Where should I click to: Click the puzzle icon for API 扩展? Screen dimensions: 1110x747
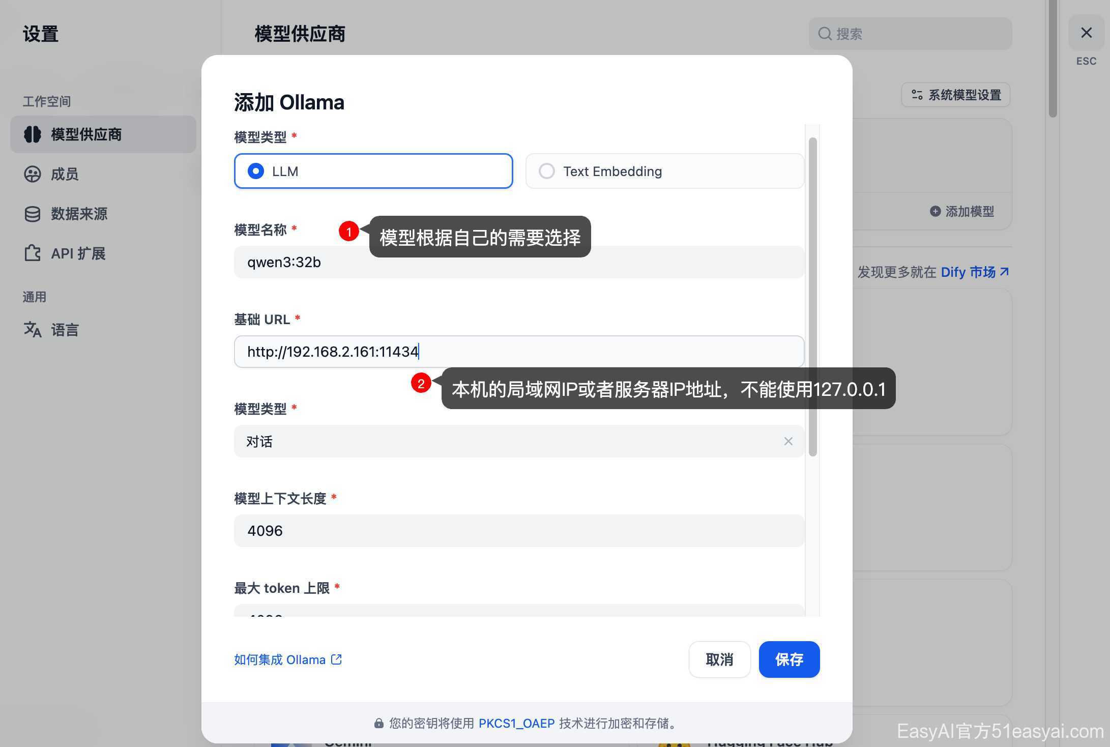pyautogui.click(x=33, y=253)
